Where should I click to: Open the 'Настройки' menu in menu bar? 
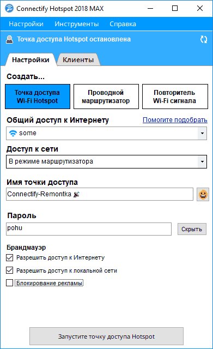[x=26, y=24]
